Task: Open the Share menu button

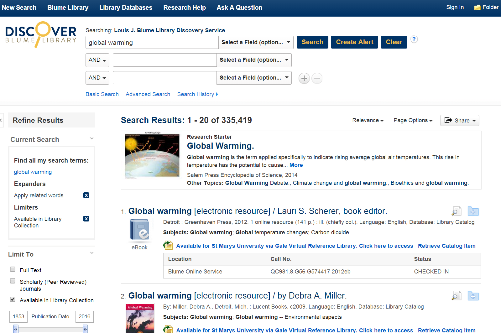Action: pos(460,121)
